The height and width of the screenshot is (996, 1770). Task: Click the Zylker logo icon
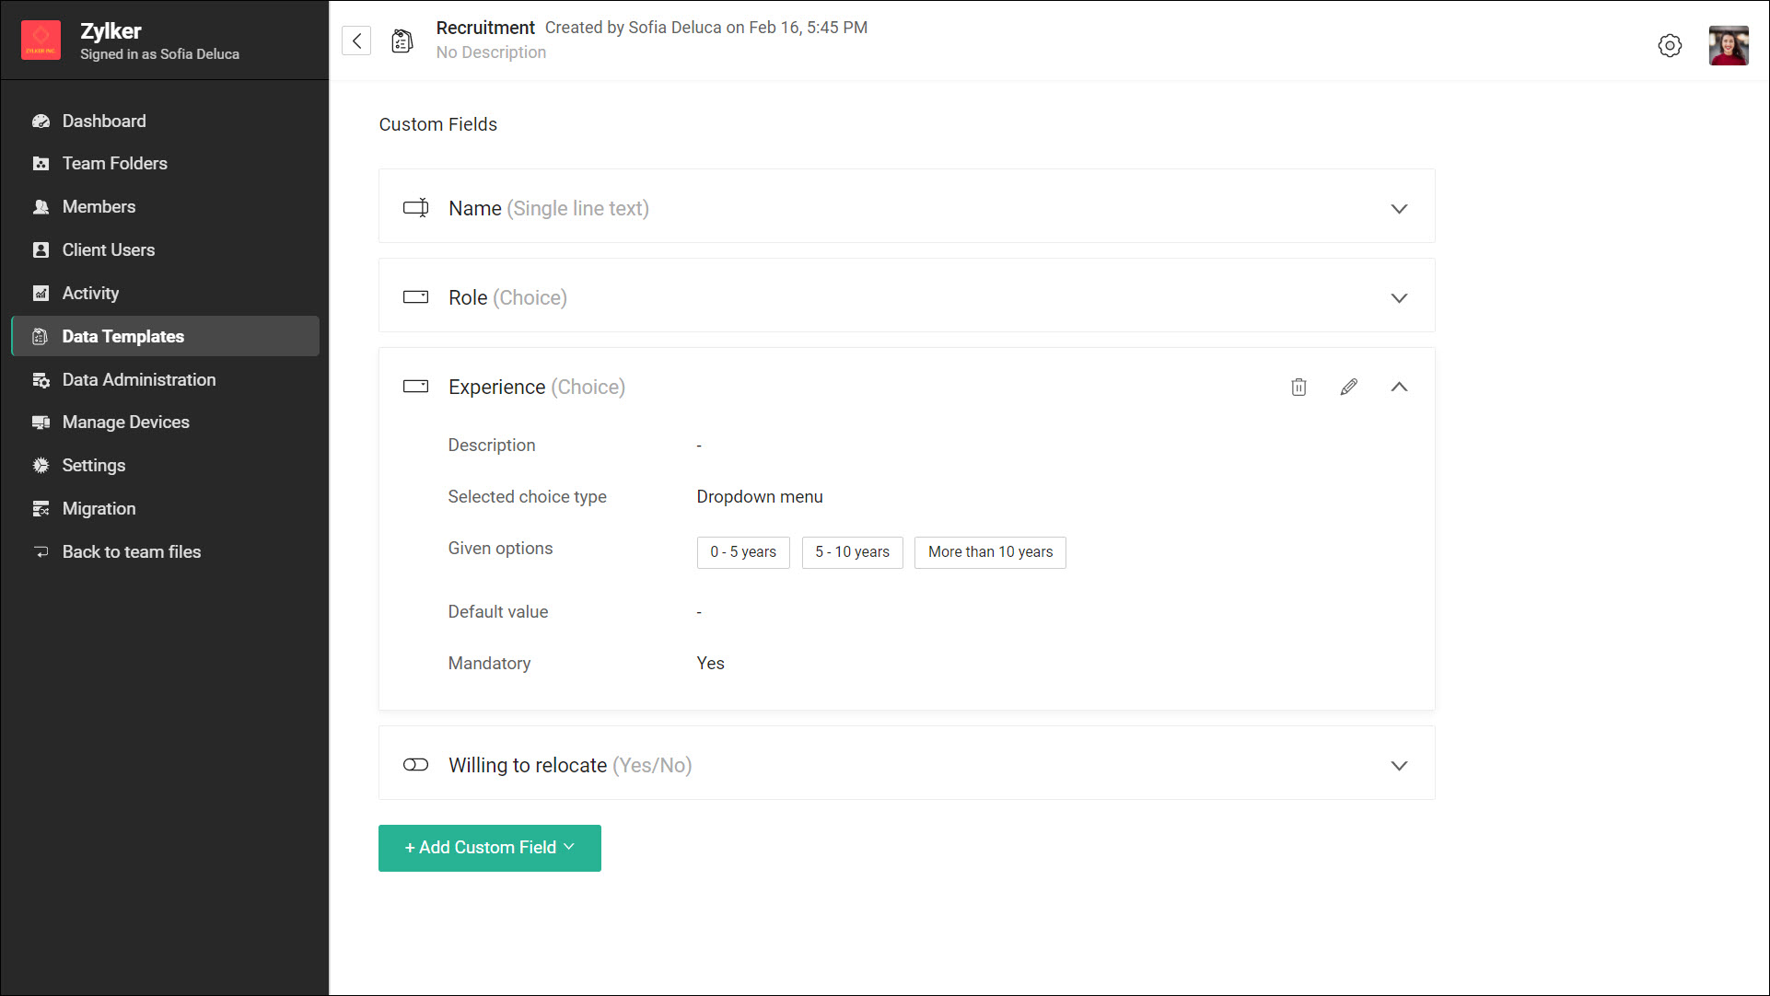[41, 41]
